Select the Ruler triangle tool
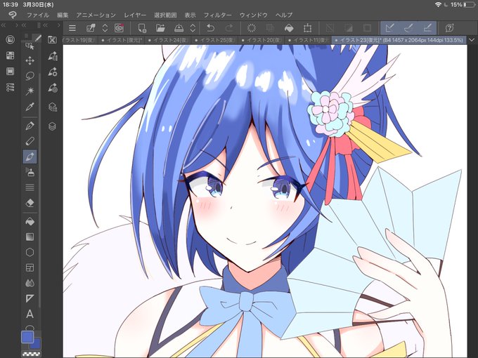 pos(30,298)
